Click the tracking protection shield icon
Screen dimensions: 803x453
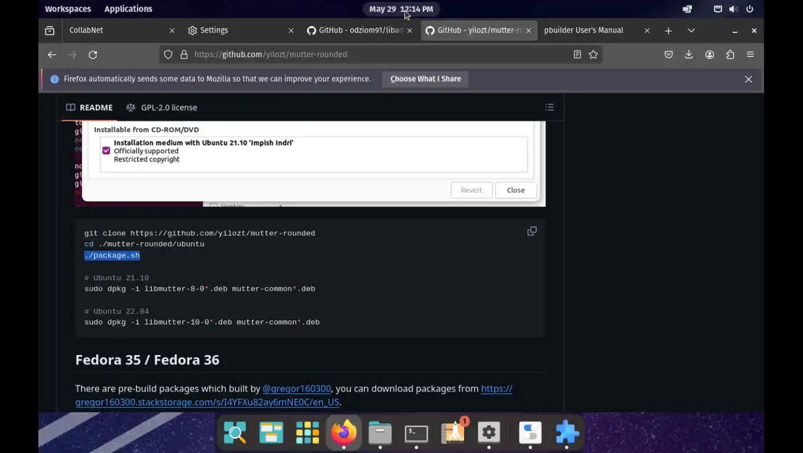168,54
